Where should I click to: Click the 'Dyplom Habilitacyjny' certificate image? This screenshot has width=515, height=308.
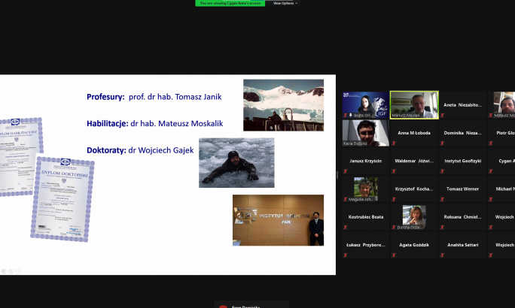pyautogui.click(x=20, y=157)
